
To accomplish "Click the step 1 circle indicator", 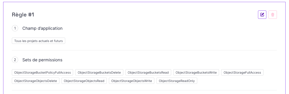I will [15, 28].
